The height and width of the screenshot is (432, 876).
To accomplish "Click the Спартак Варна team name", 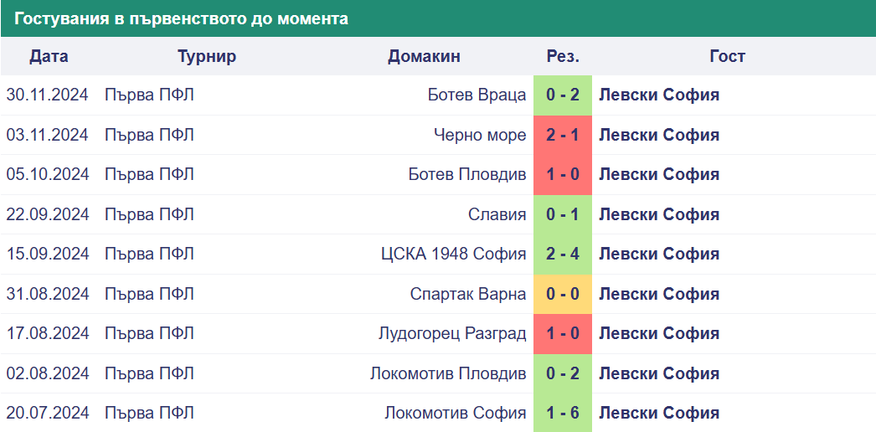I will (x=468, y=294).
